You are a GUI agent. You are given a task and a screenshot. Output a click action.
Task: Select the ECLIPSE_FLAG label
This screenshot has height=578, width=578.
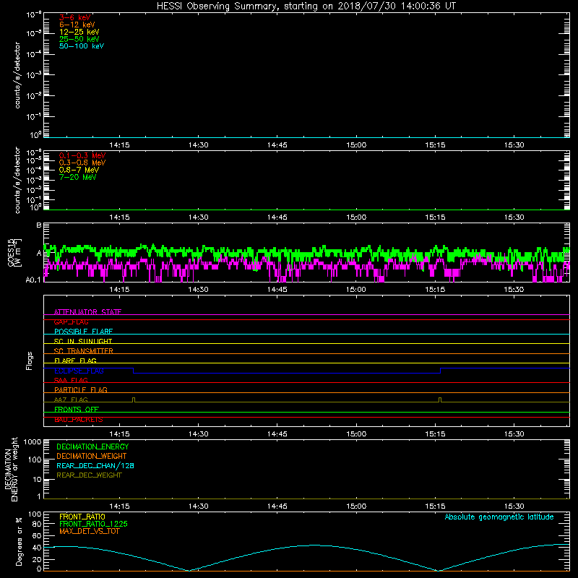coord(79,371)
